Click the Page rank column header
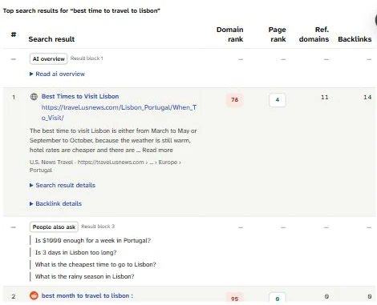Image resolution: width=377 pixels, height=305 pixels. coord(278,34)
